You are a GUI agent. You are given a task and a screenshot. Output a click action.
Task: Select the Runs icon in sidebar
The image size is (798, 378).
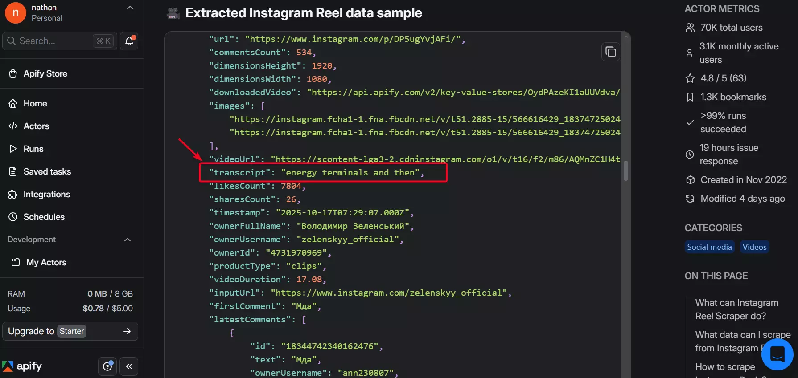point(33,149)
